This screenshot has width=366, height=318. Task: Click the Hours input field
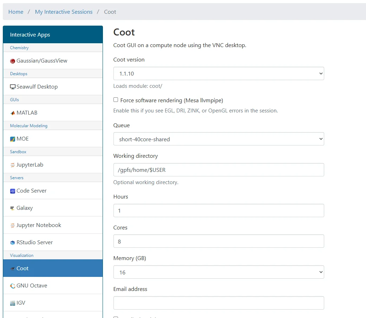point(219,210)
